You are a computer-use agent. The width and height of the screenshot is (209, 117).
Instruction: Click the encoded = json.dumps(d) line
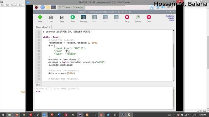click(64, 59)
